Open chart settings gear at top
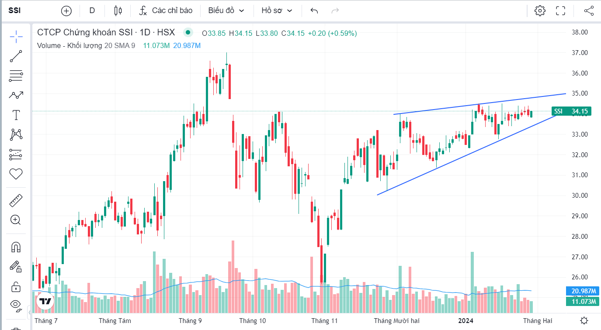 tap(540, 10)
